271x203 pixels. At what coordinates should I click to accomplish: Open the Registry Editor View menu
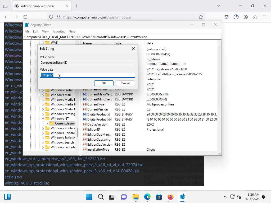(x=45, y=31)
